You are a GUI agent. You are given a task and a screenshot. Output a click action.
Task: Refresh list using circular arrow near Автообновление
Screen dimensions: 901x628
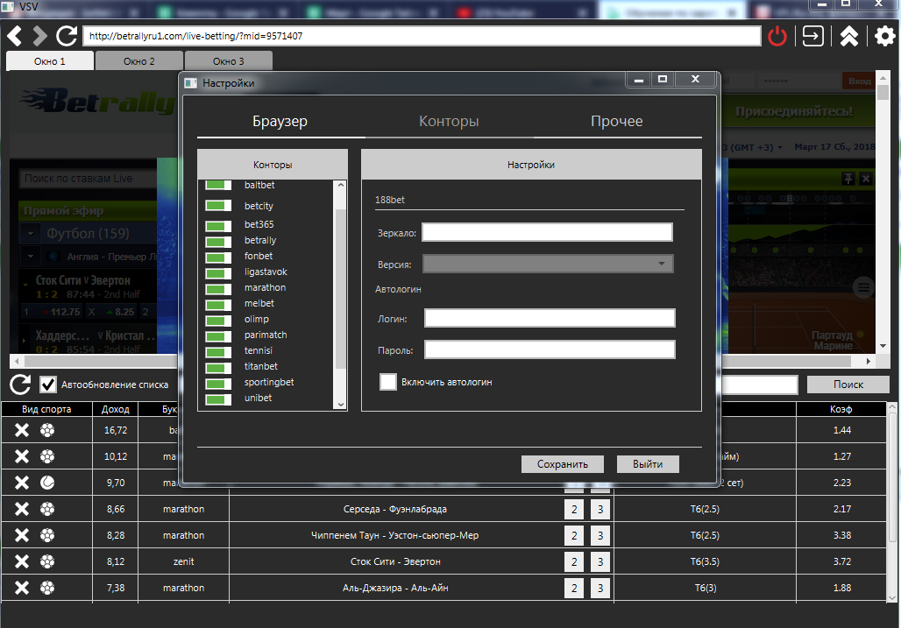point(20,384)
